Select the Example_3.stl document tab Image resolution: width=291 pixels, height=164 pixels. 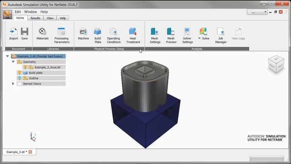(x=17, y=152)
